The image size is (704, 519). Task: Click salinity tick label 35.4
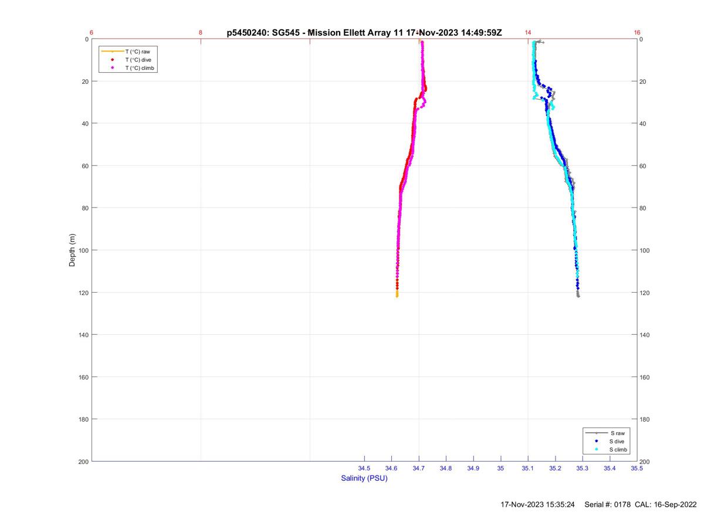pos(610,468)
